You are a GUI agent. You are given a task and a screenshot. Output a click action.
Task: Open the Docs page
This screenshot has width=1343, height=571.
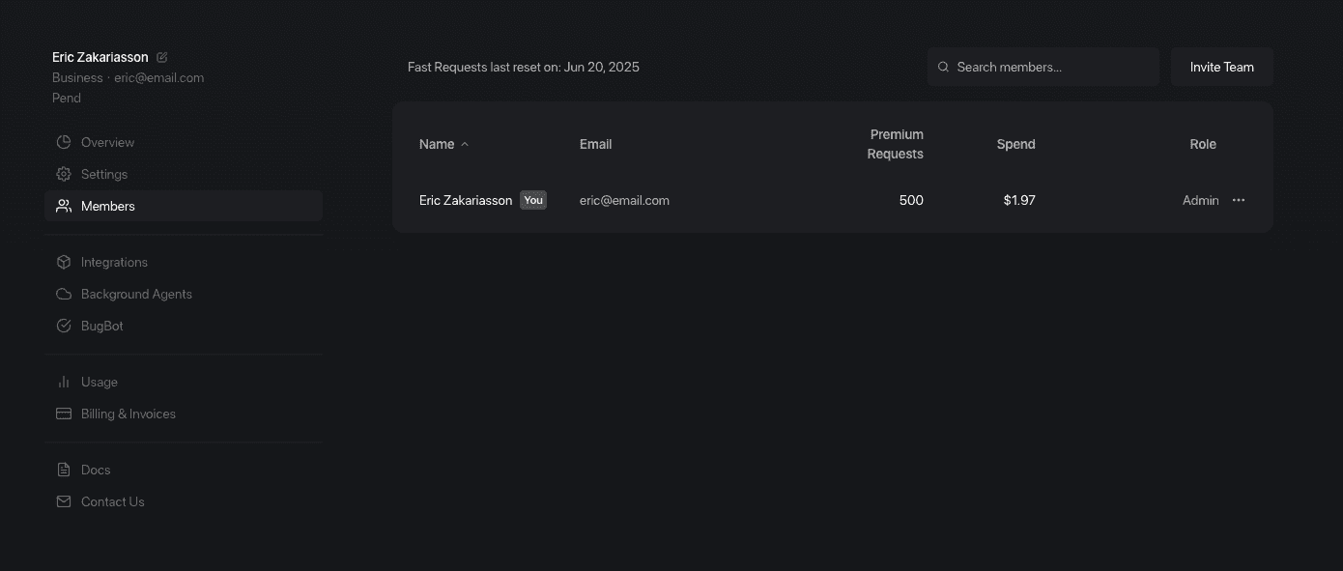coord(96,470)
